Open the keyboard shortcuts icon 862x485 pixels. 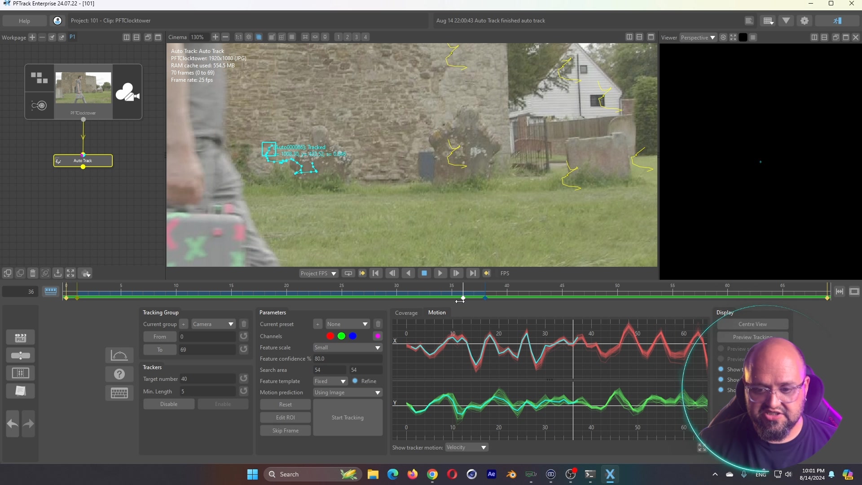(119, 393)
